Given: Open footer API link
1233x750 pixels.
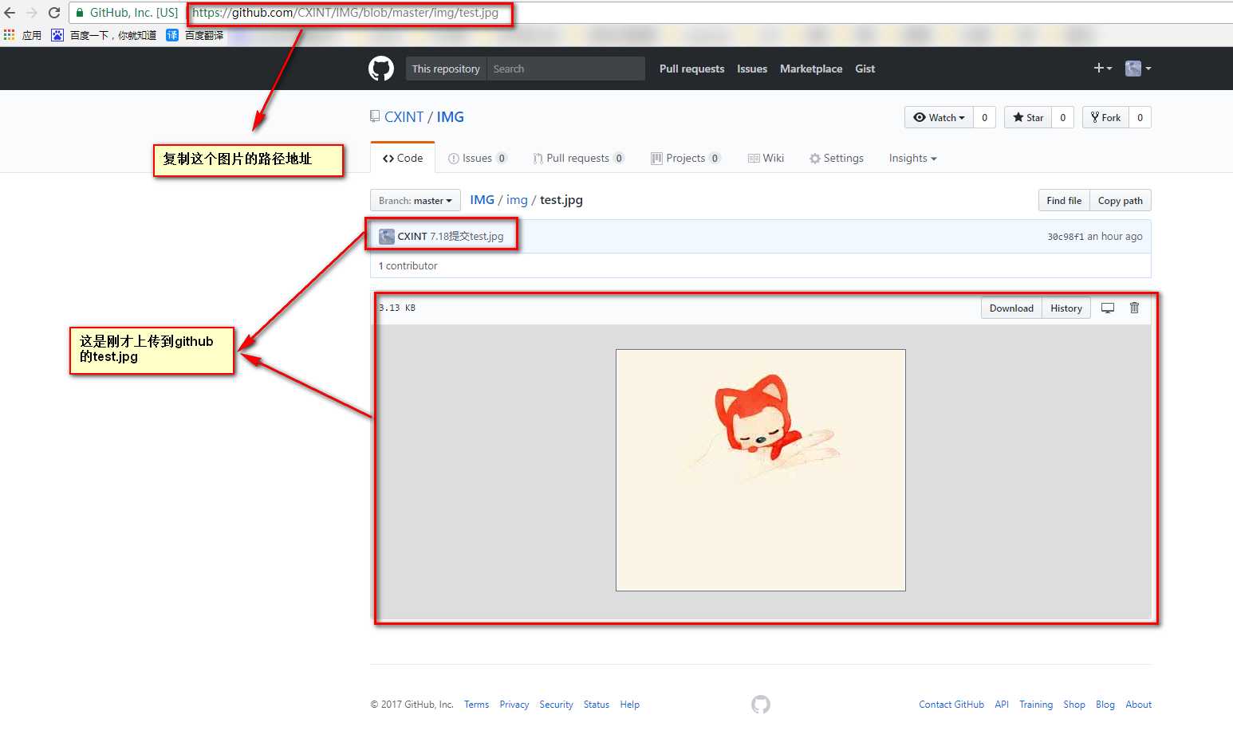Looking at the screenshot, I should coord(1002,705).
